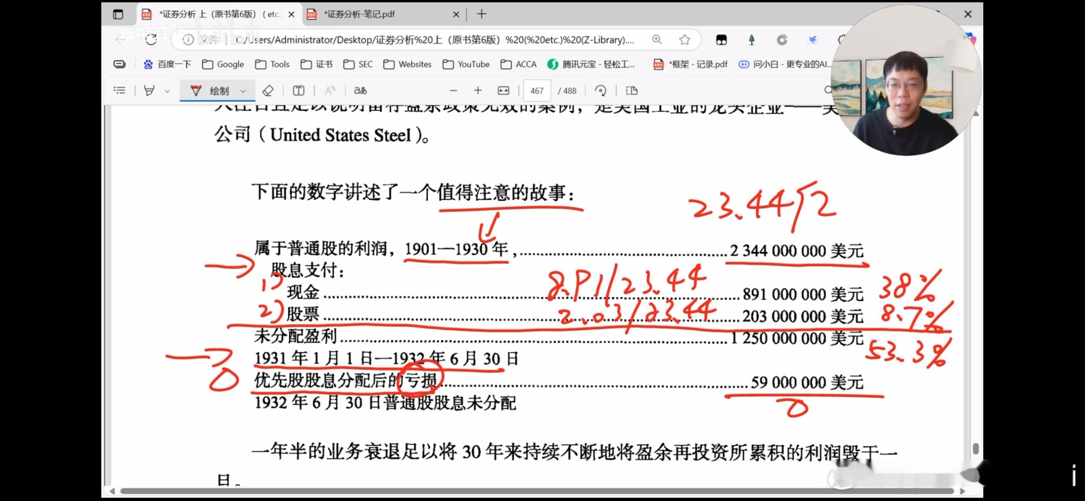Open the Tools bookmarks folder

point(272,64)
